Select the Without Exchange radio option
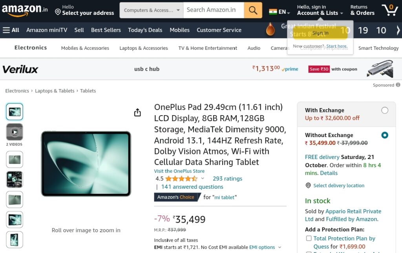The image size is (402, 253). point(385,135)
